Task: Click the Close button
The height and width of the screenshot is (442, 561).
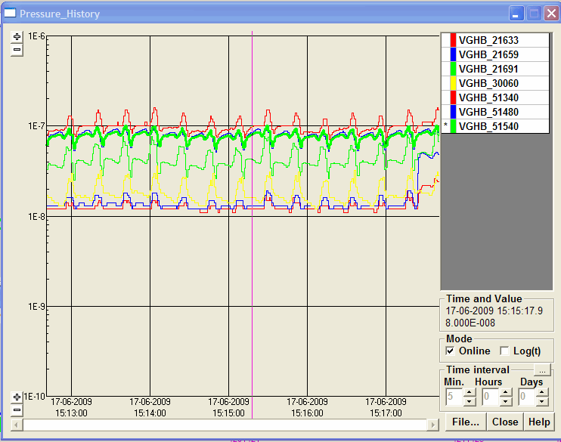Action: pos(505,422)
